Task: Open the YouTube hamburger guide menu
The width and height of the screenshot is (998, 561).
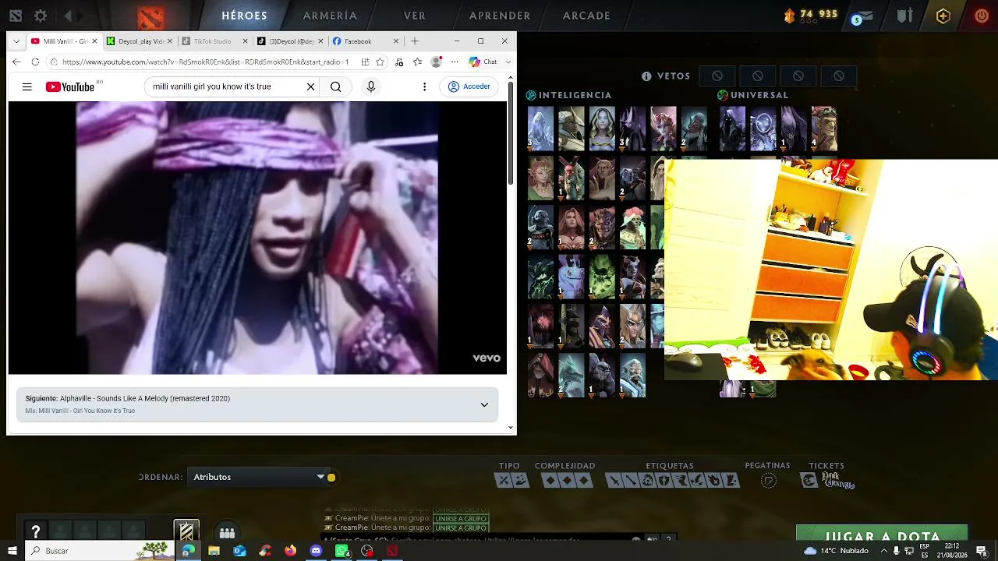Action: point(27,86)
